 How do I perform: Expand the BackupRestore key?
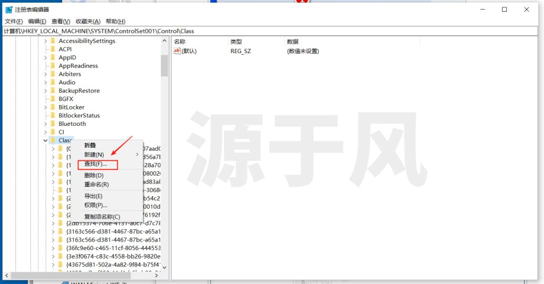point(46,91)
